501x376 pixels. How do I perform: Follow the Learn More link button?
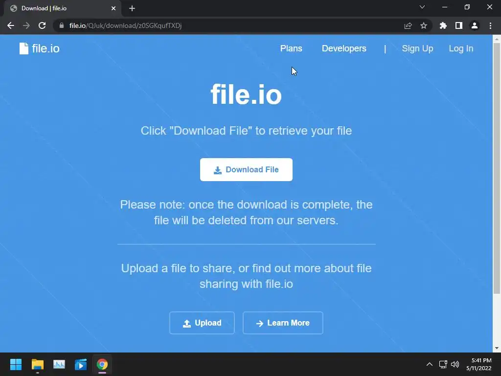283,323
